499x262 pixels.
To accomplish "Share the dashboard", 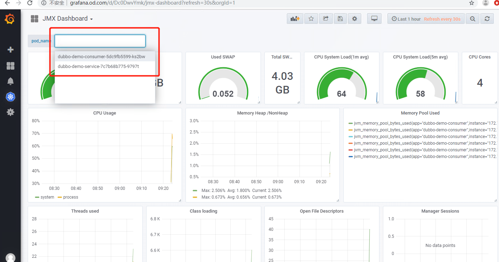I will click(x=326, y=19).
